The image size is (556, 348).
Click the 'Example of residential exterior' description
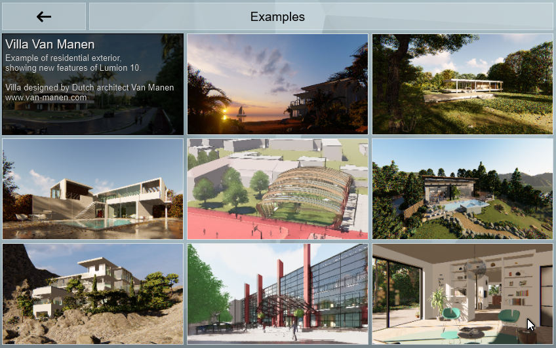[63, 58]
